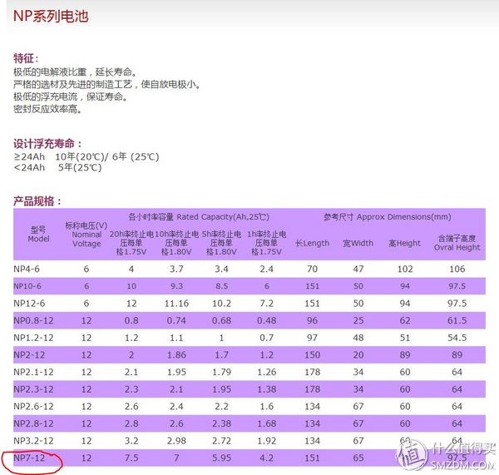Select the 'NP10-6' model cell

pyautogui.click(x=27, y=286)
